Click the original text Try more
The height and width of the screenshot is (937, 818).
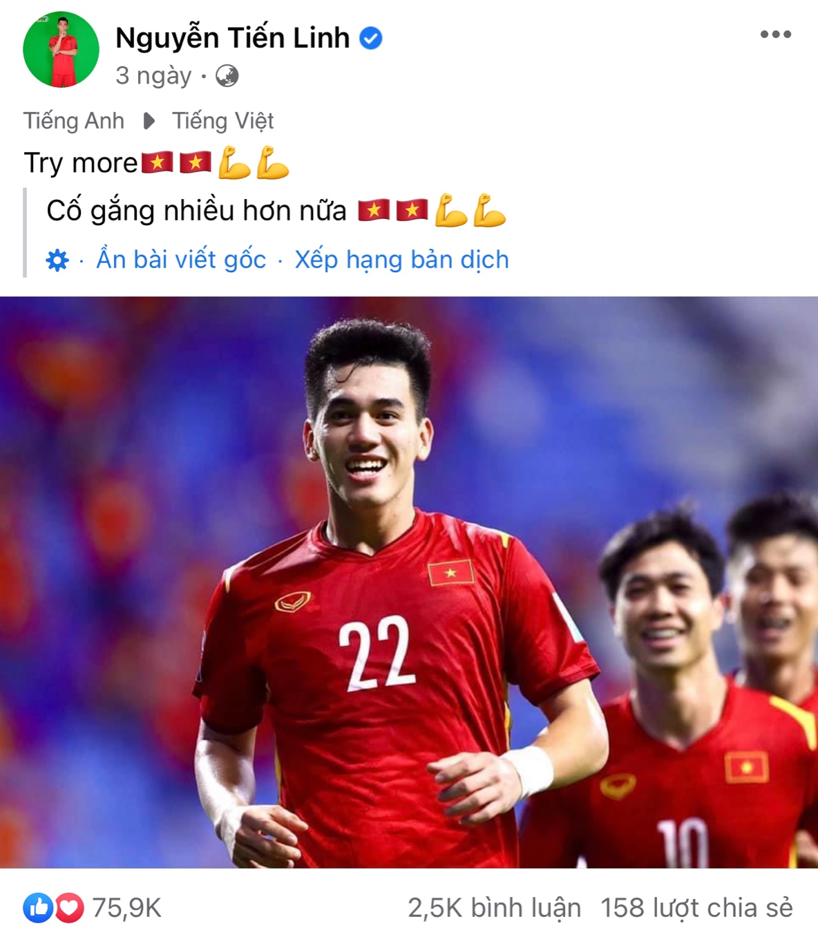[82, 163]
